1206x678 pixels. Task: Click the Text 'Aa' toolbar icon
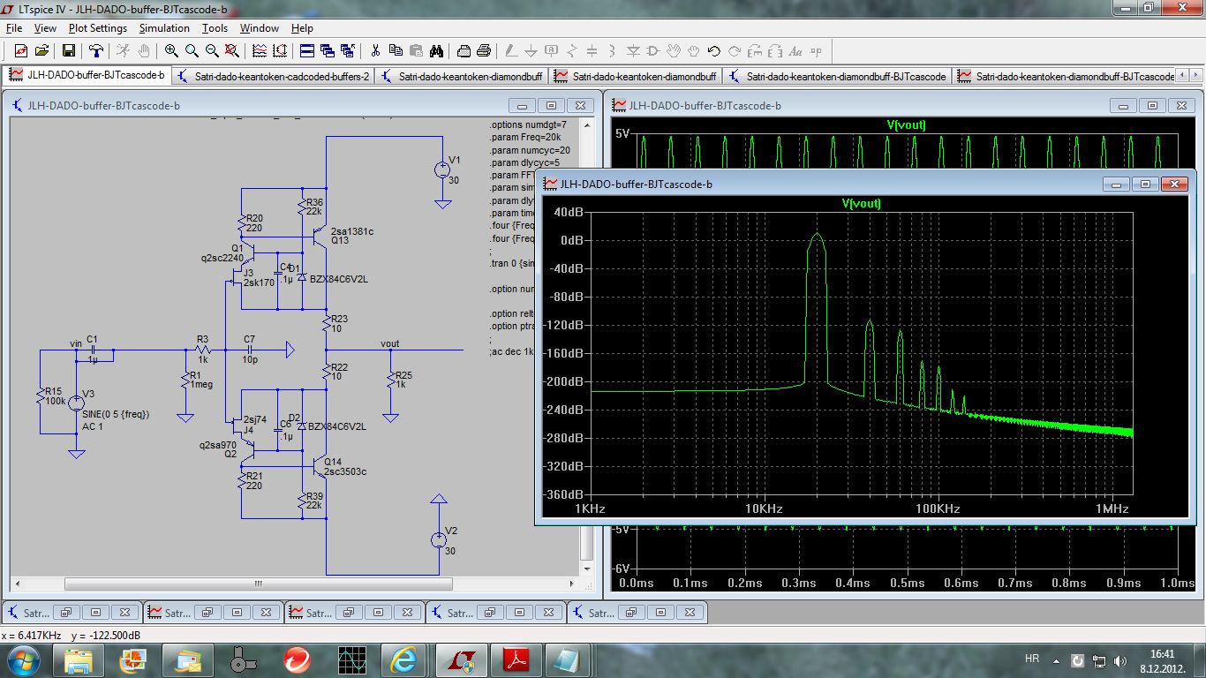coord(795,51)
